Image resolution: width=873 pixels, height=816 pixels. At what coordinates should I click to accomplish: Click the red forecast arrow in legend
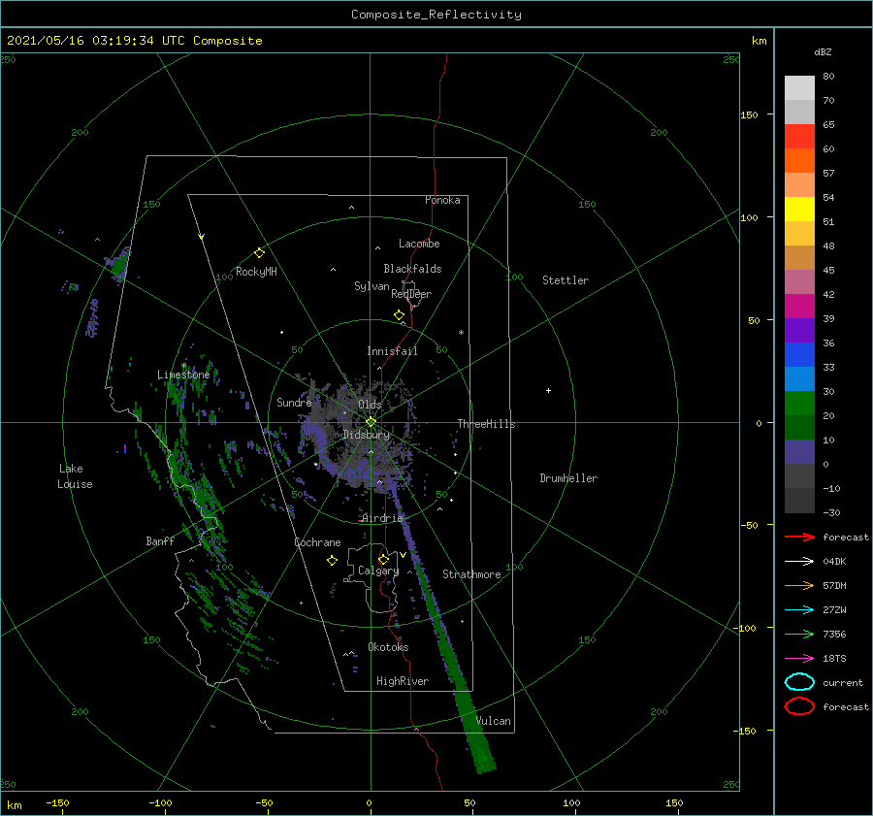click(799, 537)
